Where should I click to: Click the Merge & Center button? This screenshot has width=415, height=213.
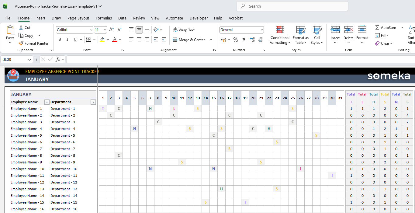tap(189, 40)
